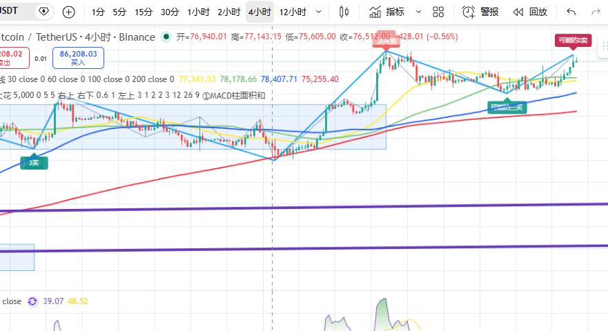Undo the last chart action

click(571, 12)
